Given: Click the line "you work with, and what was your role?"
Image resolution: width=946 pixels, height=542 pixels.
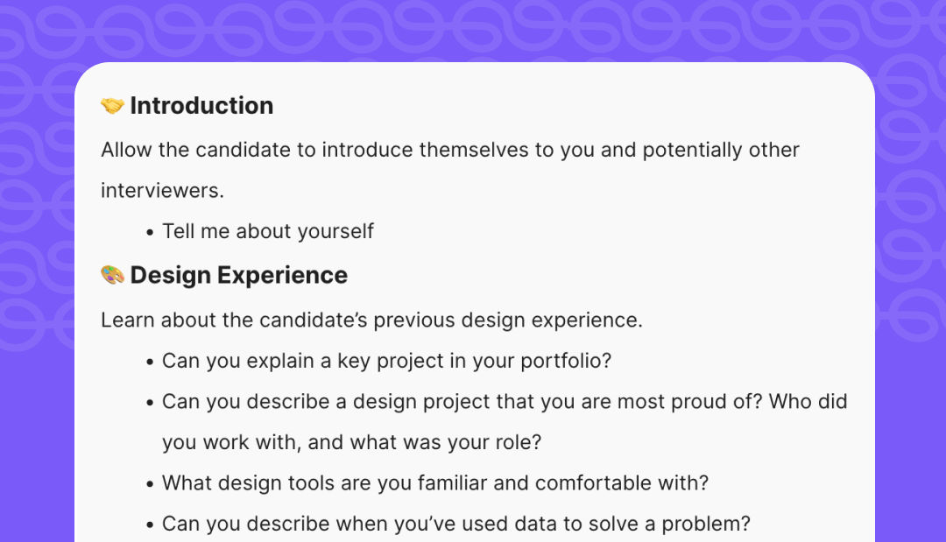Looking at the screenshot, I should coord(351,442).
